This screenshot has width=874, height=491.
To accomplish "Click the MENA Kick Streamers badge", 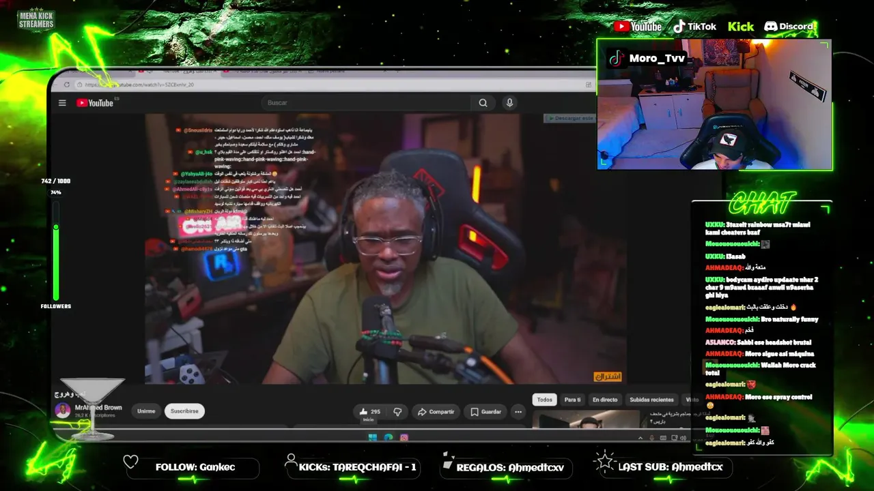I will click(x=36, y=19).
